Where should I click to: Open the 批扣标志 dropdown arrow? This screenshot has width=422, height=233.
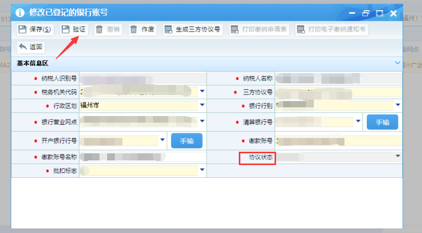202,170
